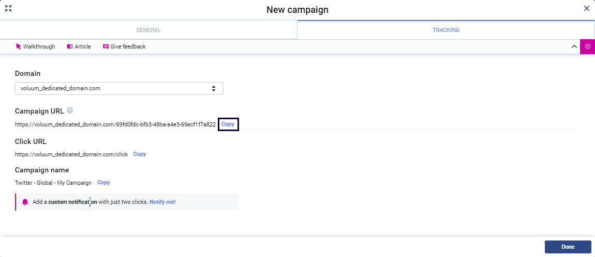Copy the Campaign URL

[x=228, y=124]
